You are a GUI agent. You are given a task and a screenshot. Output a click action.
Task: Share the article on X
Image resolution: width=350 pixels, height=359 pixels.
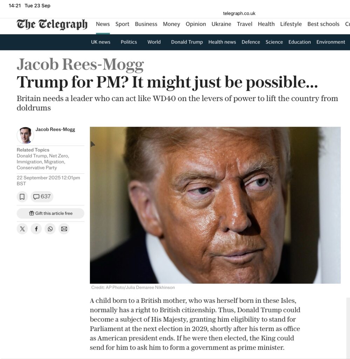click(22, 229)
